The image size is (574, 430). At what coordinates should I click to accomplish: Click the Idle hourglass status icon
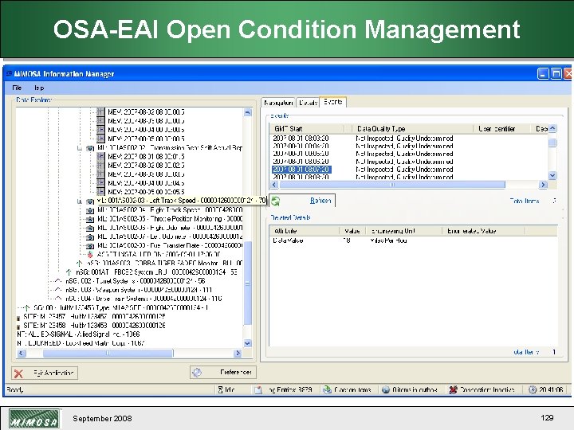(220, 389)
